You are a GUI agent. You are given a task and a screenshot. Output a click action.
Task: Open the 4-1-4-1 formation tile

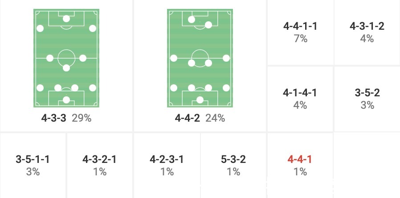pyautogui.click(x=300, y=99)
